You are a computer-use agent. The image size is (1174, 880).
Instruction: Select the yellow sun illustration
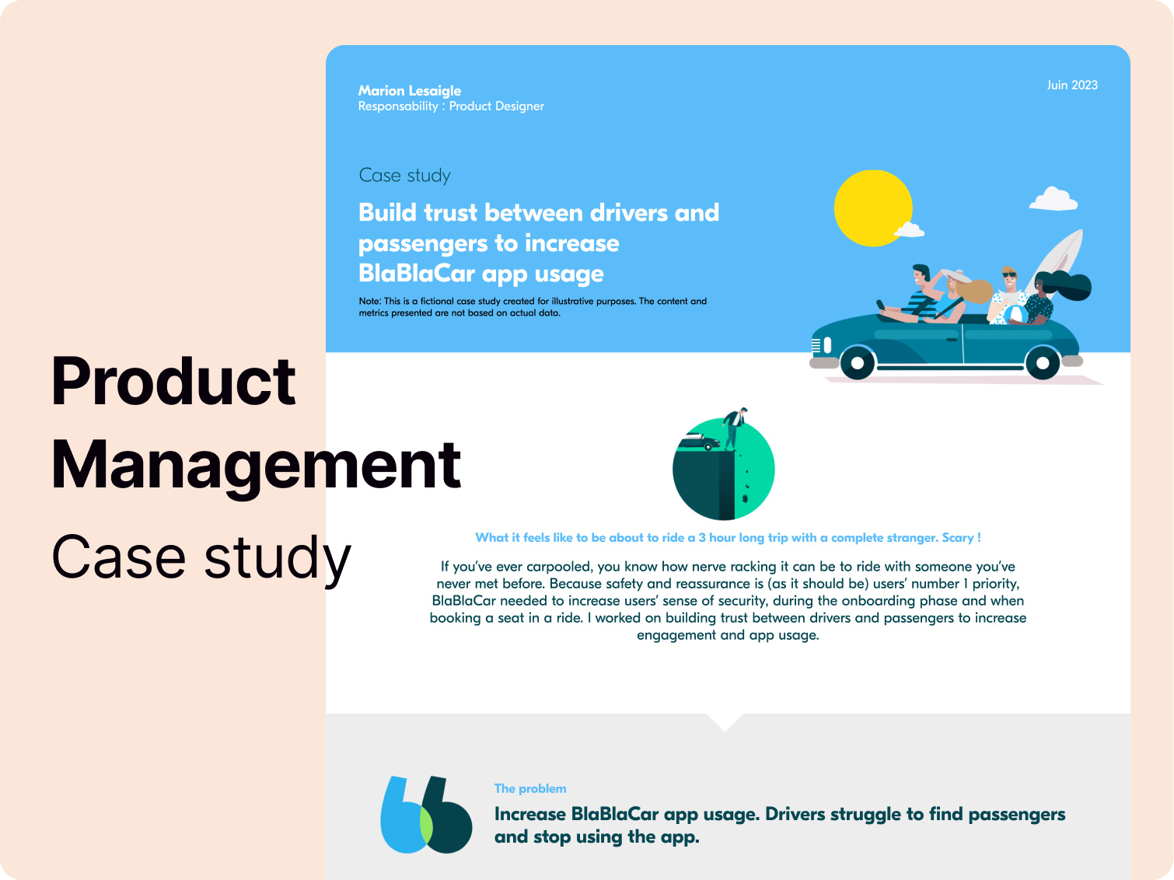pos(872,208)
